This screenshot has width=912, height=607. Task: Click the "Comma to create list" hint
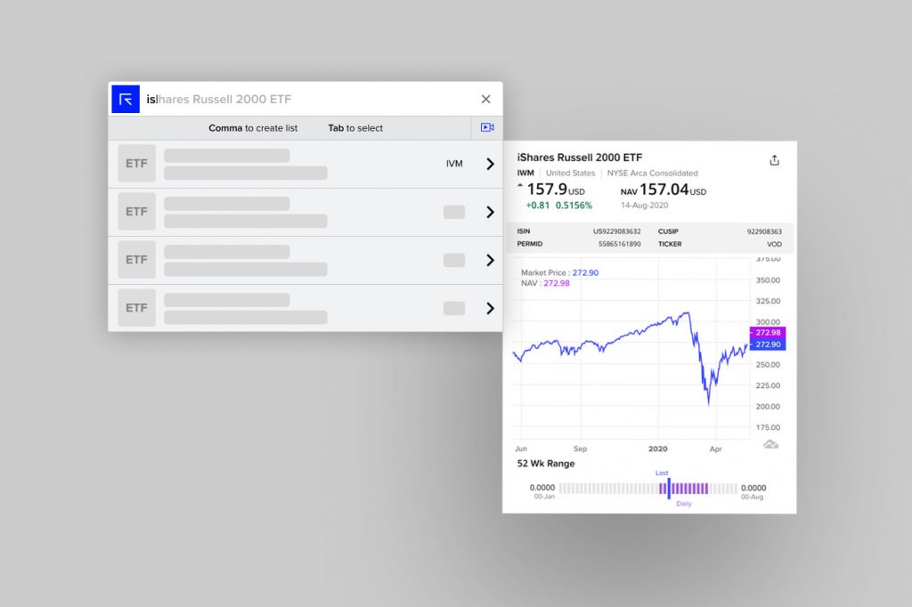coord(253,128)
